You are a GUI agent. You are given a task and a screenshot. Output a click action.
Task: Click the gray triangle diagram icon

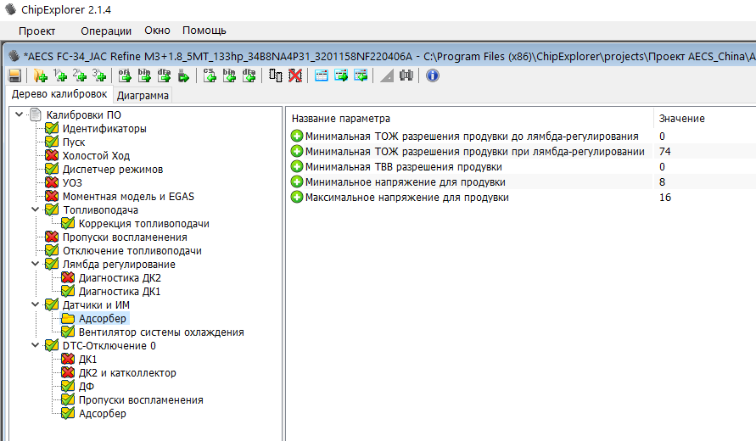coord(386,75)
